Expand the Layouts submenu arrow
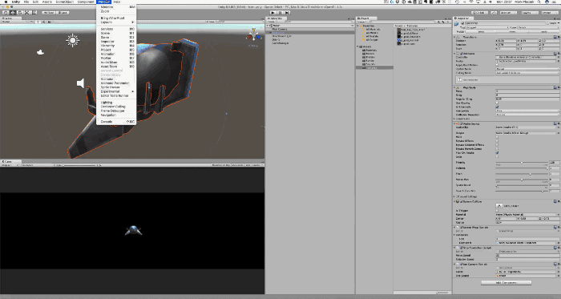Image resolution: width=561 pixels, height=299 pixels. (133, 22)
